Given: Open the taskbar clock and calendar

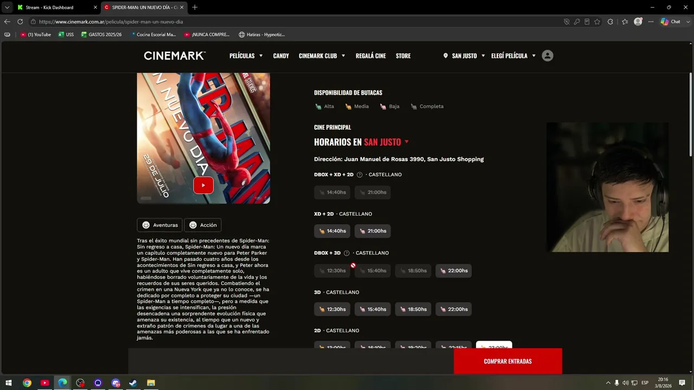Looking at the screenshot, I should point(663,383).
